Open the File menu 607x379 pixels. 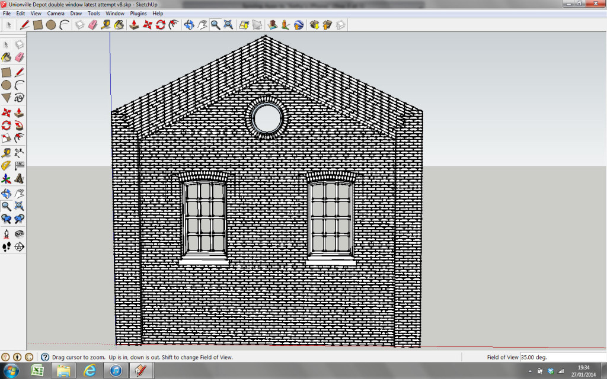tap(7, 13)
